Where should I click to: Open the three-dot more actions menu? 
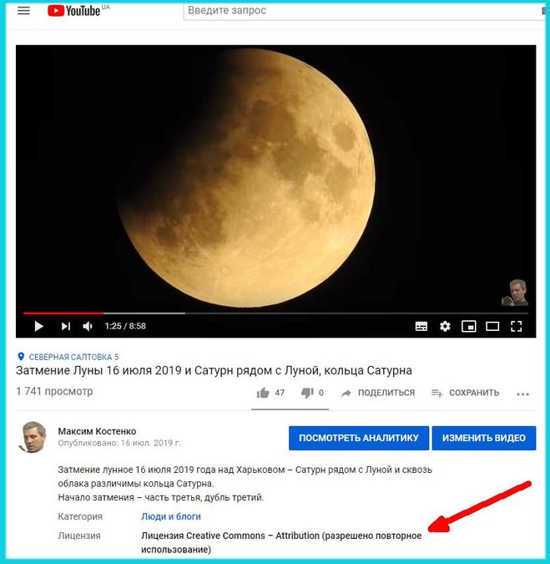click(523, 394)
